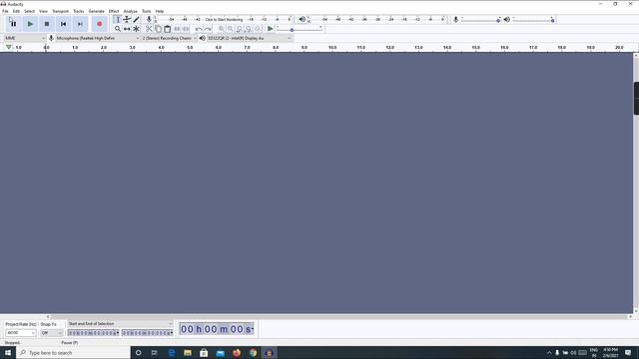Click the taskbar search box
Image resolution: width=639 pixels, height=359 pixels.
tap(73, 352)
